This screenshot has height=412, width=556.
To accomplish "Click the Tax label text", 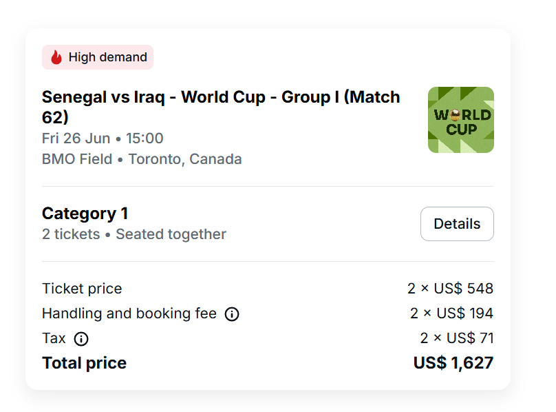I will [54, 338].
